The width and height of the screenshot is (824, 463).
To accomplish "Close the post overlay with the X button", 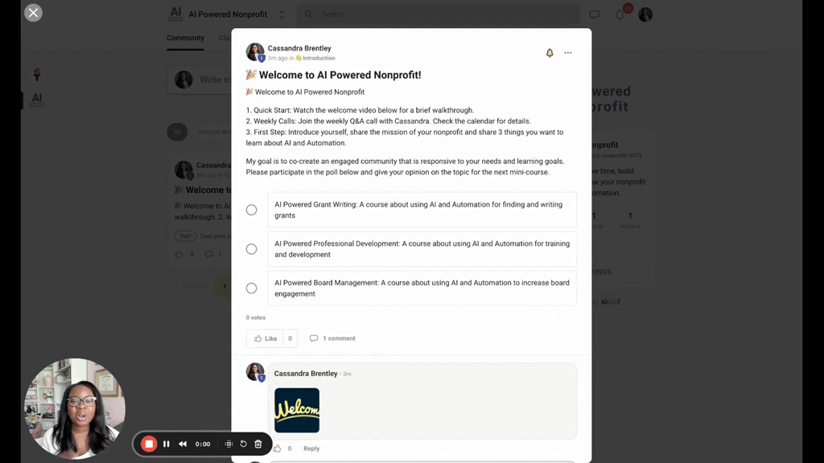I will point(33,13).
